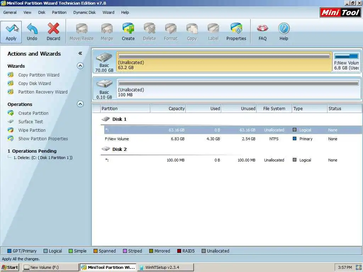Click Wipe Partition operation
The height and width of the screenshot is (272, 363).
click(x=32, y=130)
